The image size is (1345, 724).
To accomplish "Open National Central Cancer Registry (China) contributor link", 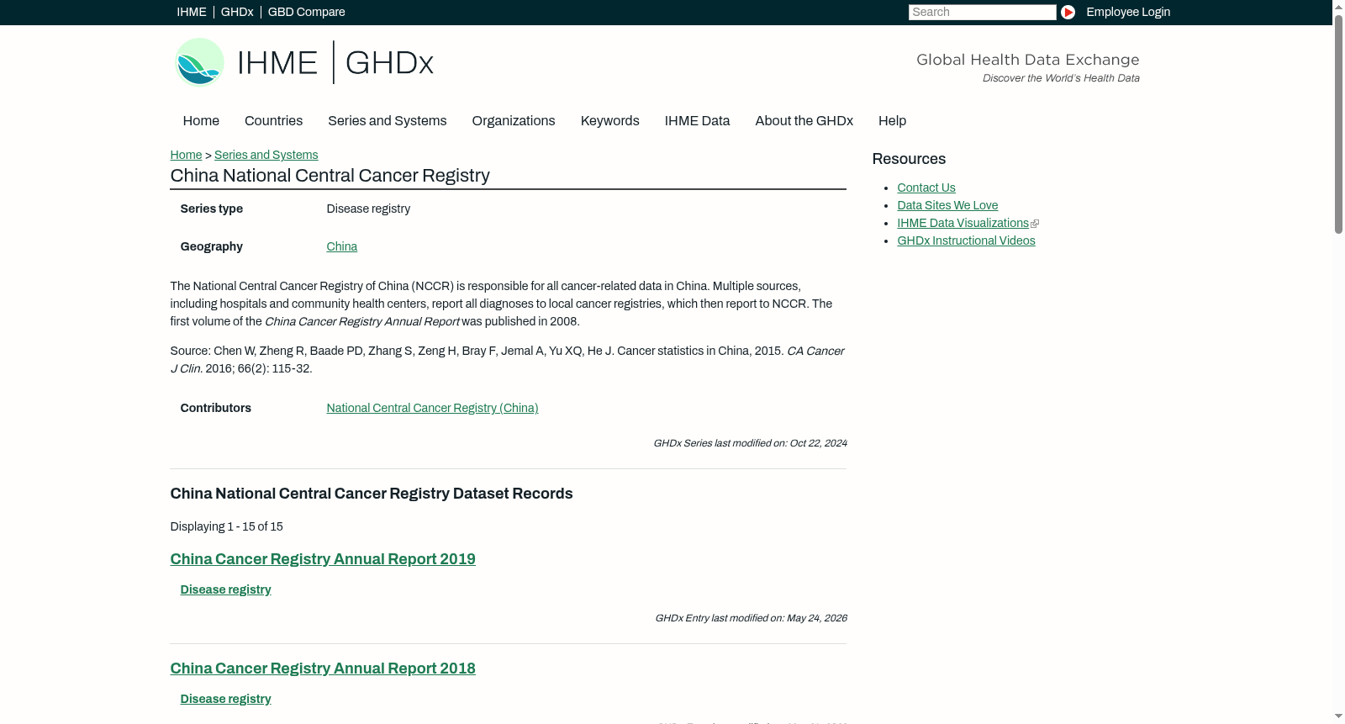I will coord(433,408).
